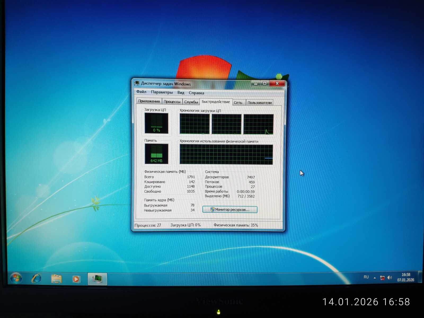Screen dimensions: 424x318
Task: Click the Task Manager title bar icon
Action: coord(137,83)
